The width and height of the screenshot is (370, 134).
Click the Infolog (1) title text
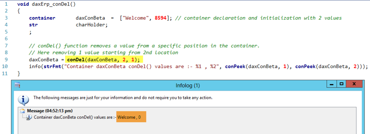tap(188, 86)
